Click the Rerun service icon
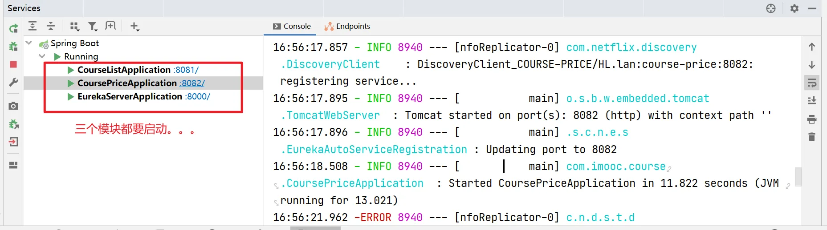The height and width of the screenshot is (230, 827). click(x=13, y=29)
